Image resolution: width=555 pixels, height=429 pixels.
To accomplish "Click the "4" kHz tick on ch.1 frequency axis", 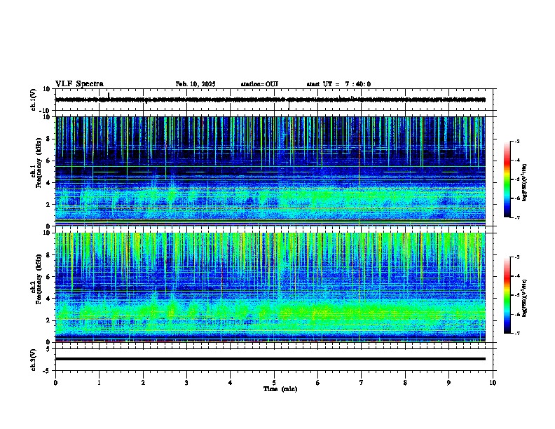I will point(48,183).
